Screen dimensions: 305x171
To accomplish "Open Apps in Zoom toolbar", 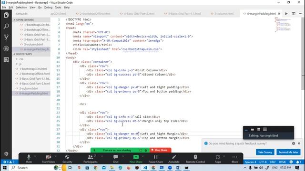I will point(218,159).
